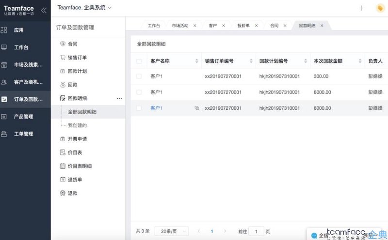This screenshot has height=240, width=388.
Task: Click the plus add icon at top right
Action: (361, 8)
